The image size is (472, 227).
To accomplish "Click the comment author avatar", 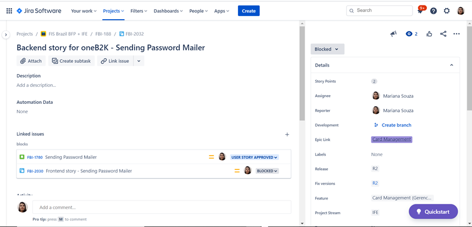I will [23, 207].
